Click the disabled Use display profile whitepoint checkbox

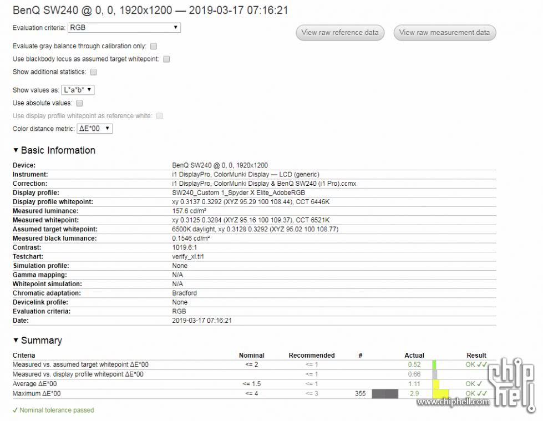point(160,115)
